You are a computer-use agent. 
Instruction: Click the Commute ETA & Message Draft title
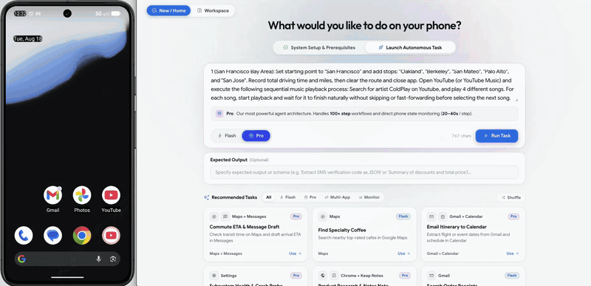point(245,227)
